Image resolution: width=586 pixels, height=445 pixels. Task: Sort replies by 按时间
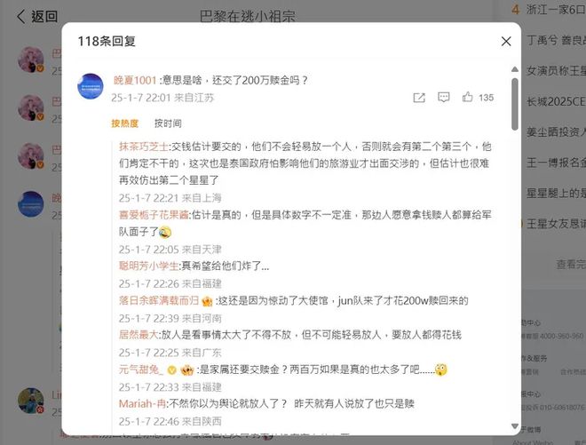[x=168, y=123]
